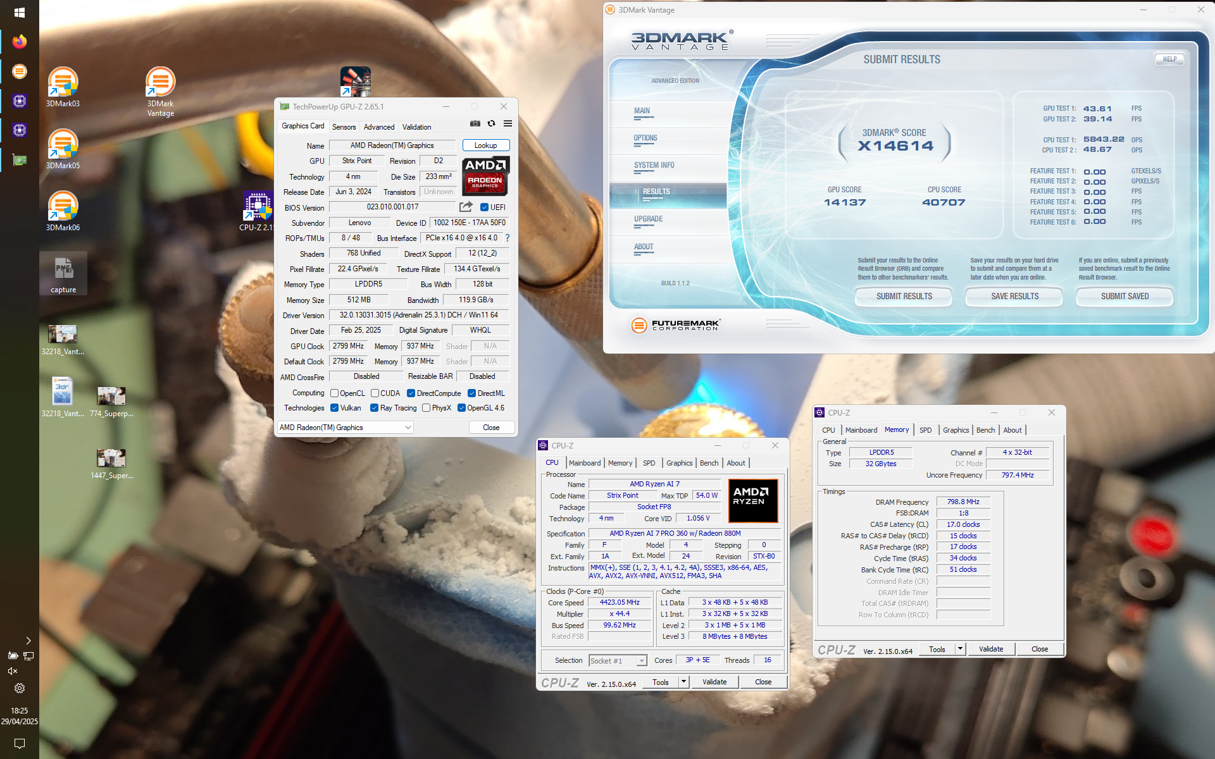Switch to the Sensors tab in GPU-Z
The image size is (1215, 759).
[x=344, y=127]
